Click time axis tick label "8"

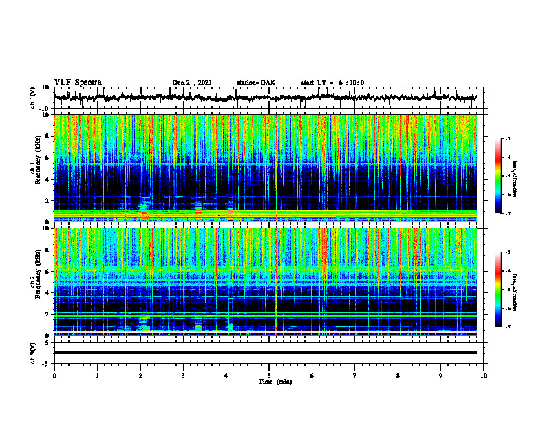(398, 376)
